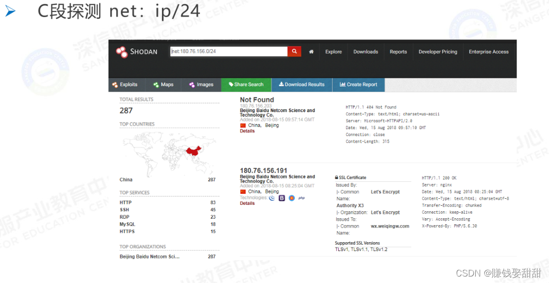Open Enterprise Access page

pyautogui.click(x=488, y=52)
